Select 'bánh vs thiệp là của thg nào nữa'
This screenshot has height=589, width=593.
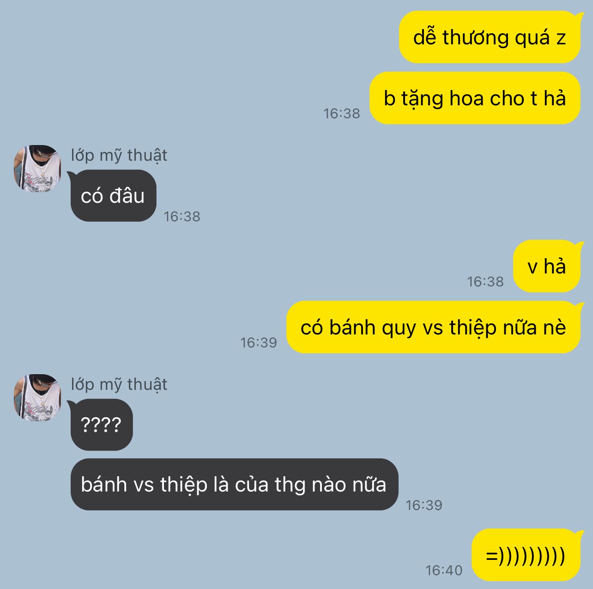click(x=234, y=484)
